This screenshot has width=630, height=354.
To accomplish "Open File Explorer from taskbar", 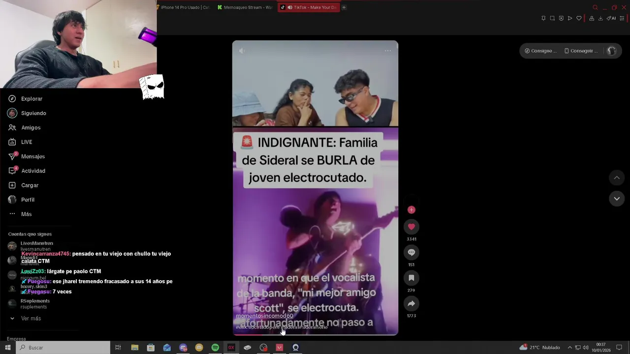I will pos(134,348).
